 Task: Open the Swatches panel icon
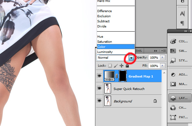tap(173, 51)
